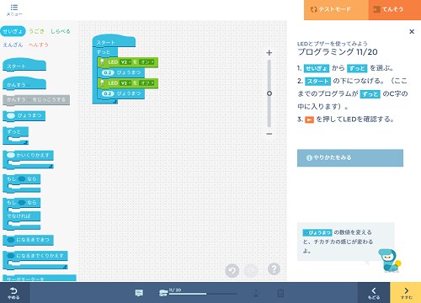Click the bulb icon on LED オン block
Image resolution: width=421 pixels, height=303 pixels.
click(102, 62)
